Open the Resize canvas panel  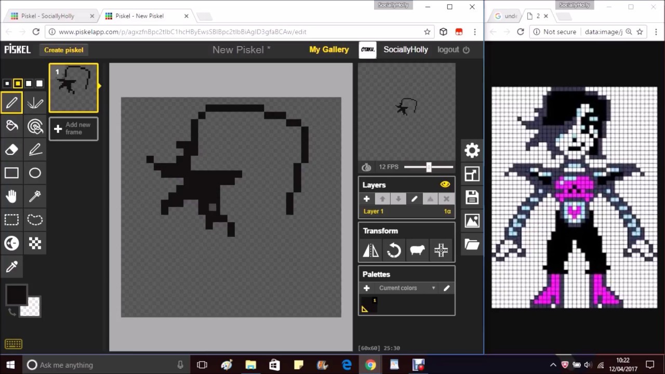tap(472, 174)
